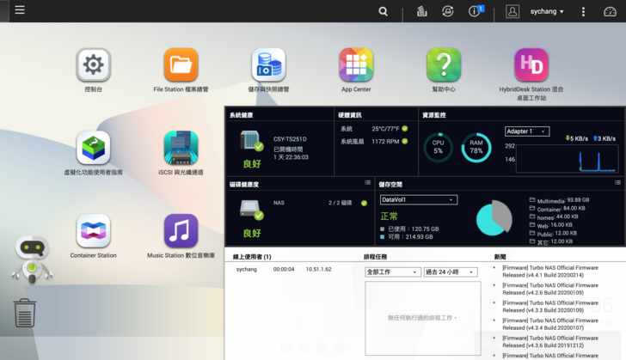Open the main hamburger menu

click(x=20, y=10)
